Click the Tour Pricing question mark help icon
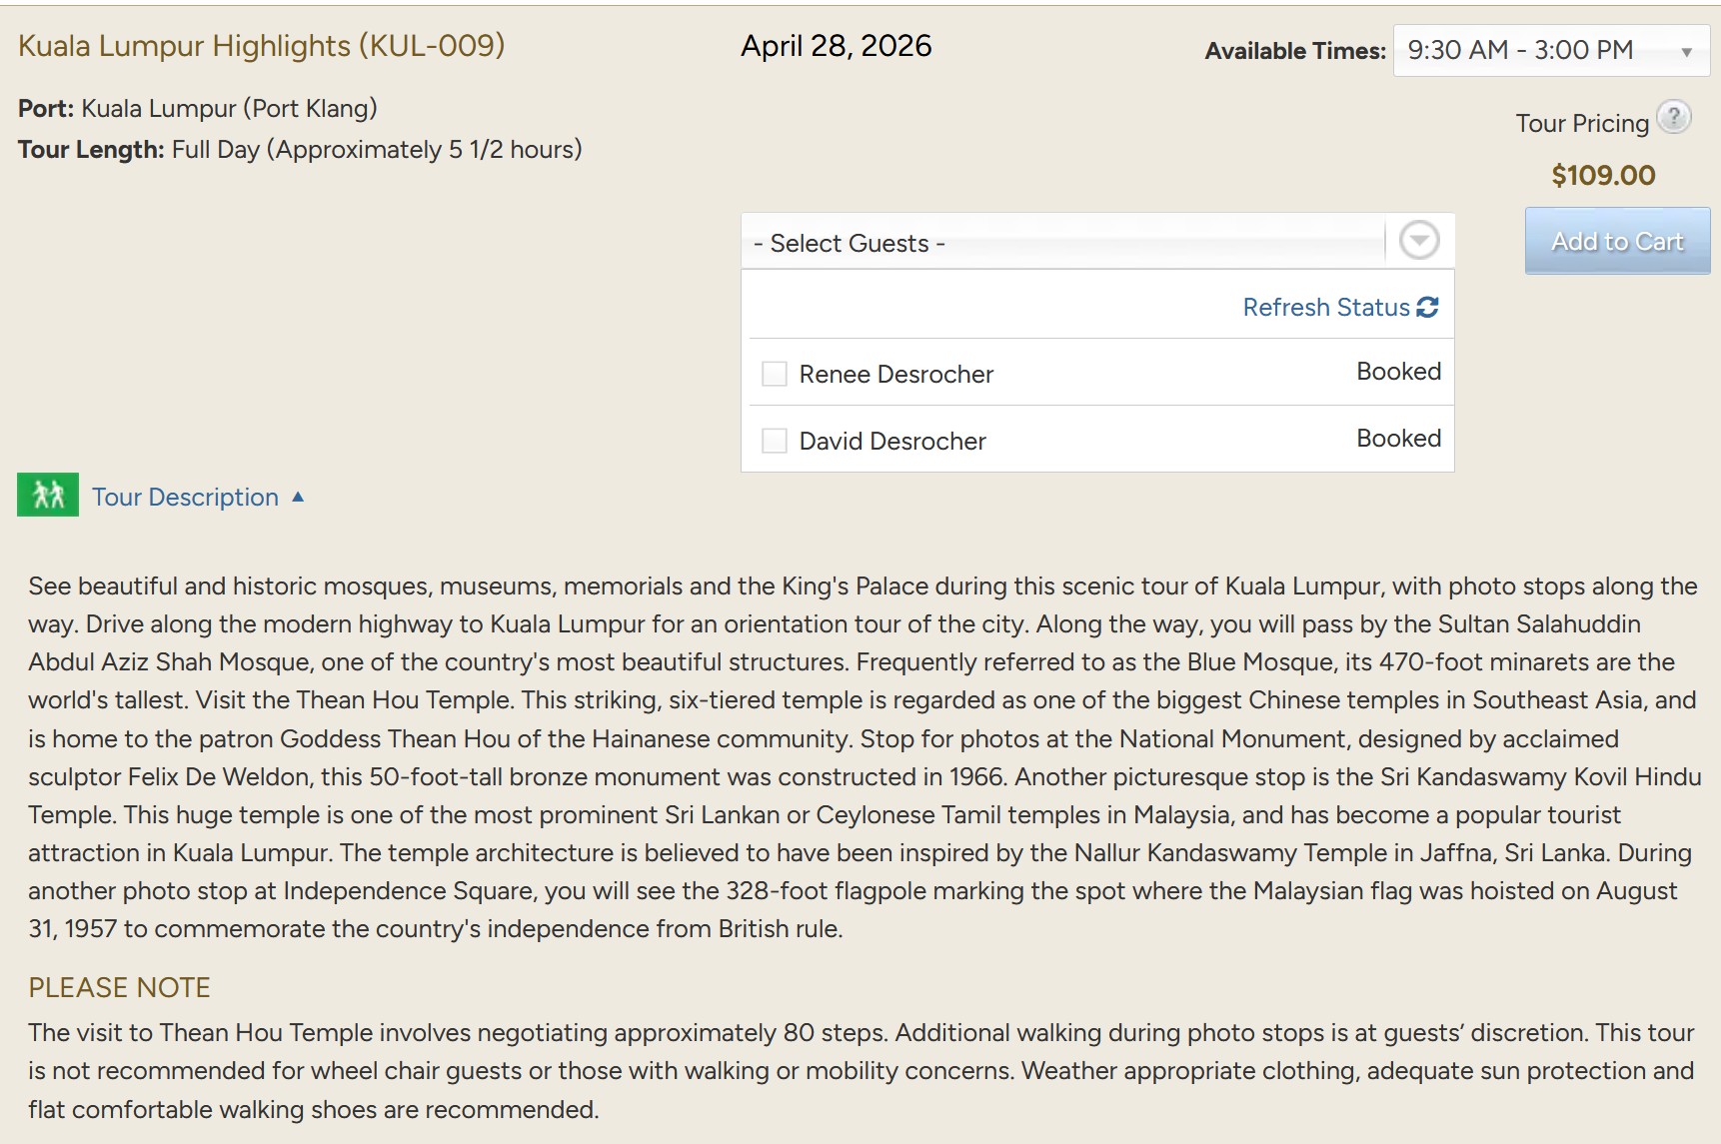The image size is (1721, 1144). [1673, 117]
